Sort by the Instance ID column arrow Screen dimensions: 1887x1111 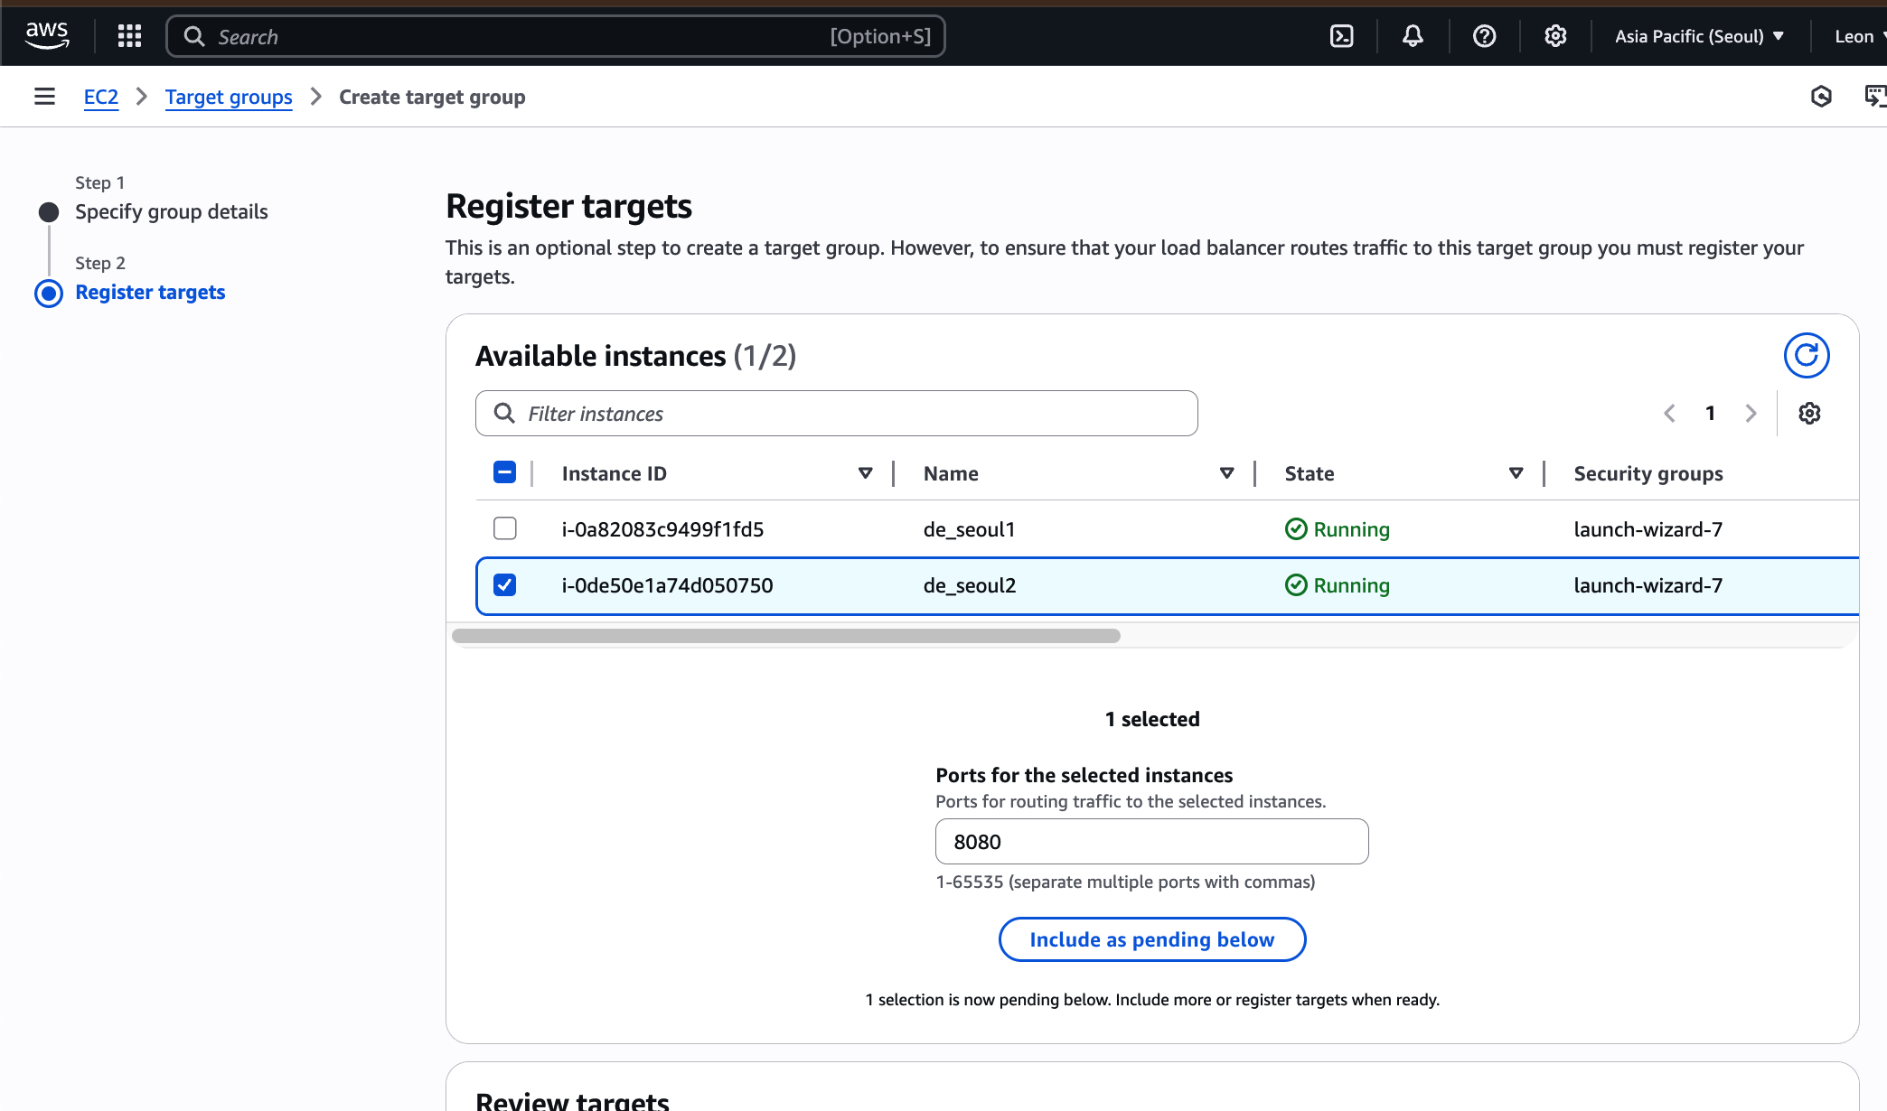[x=865, y=473]
